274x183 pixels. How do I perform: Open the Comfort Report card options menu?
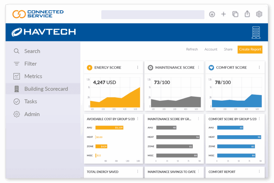pyautogui.click(x=259, y=171)
